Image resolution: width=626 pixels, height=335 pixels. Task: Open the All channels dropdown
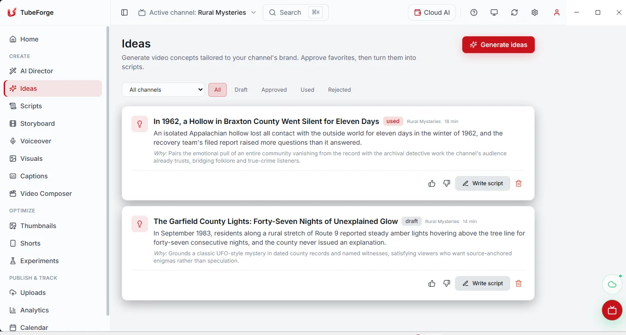[x=163, y=90]
